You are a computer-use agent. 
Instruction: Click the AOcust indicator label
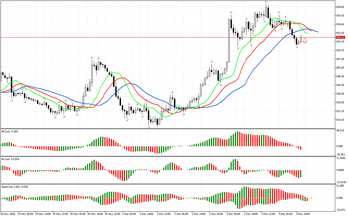[x=10, y=131]
